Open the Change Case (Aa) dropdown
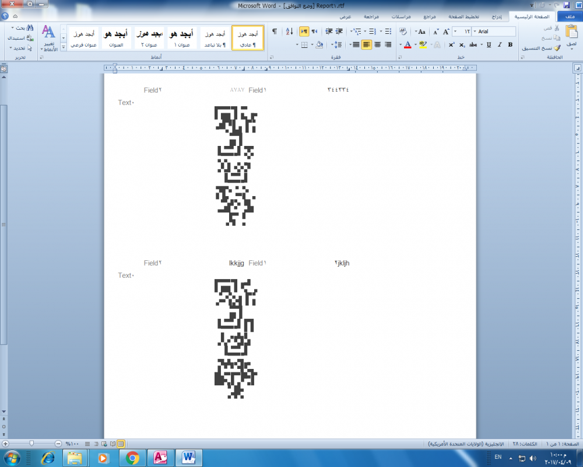This screenshot has width=583, height=467. (420, 32)
